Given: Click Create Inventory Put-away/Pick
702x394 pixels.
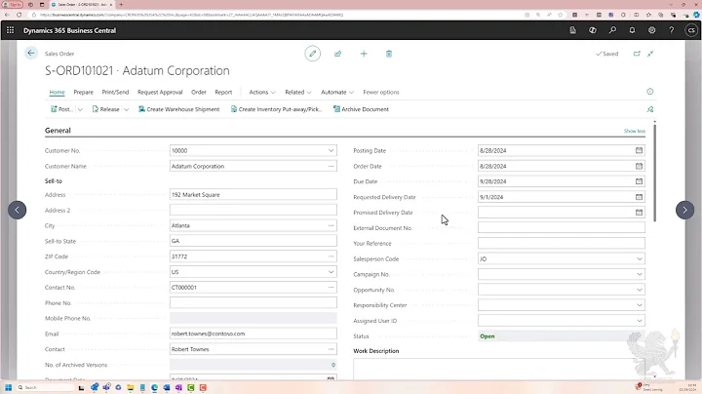Looking at the screenshot, I should pos(276,109).
